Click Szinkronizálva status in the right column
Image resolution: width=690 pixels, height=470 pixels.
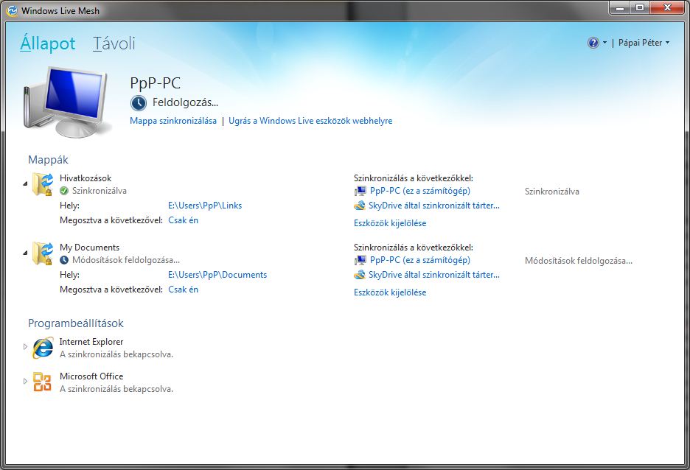point(552,192)
